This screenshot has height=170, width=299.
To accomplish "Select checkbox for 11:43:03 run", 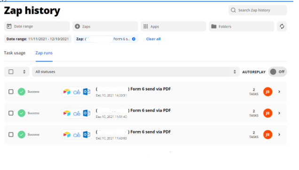I will (11, 135).
